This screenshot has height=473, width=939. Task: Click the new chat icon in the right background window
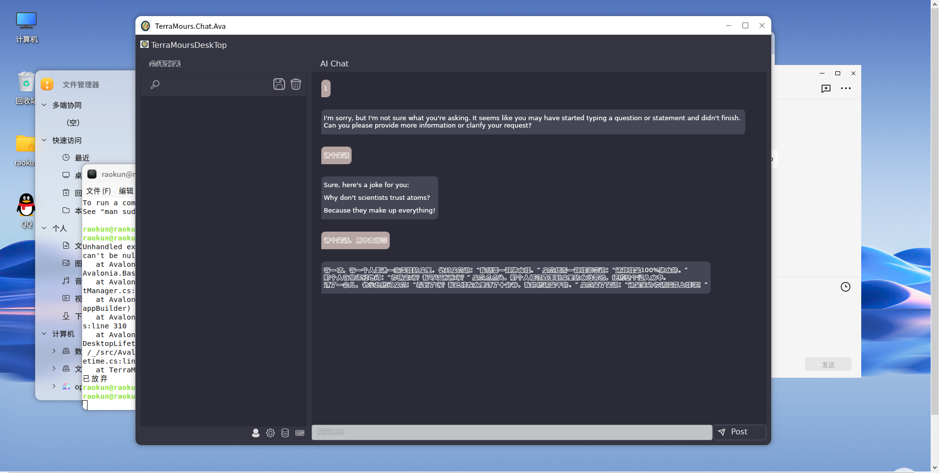pos(826,88)
